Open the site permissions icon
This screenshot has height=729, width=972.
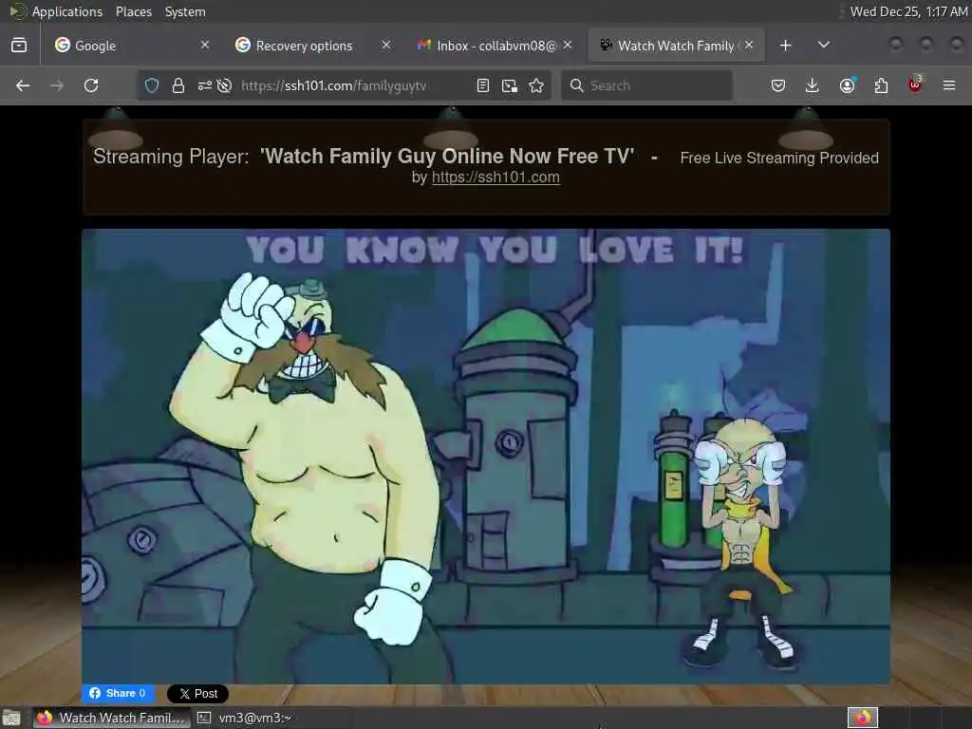(x=205, y=85)
